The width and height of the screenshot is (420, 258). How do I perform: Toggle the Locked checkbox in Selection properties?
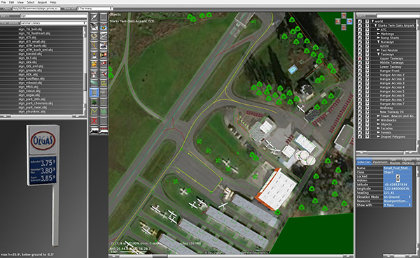click(398, 176)
